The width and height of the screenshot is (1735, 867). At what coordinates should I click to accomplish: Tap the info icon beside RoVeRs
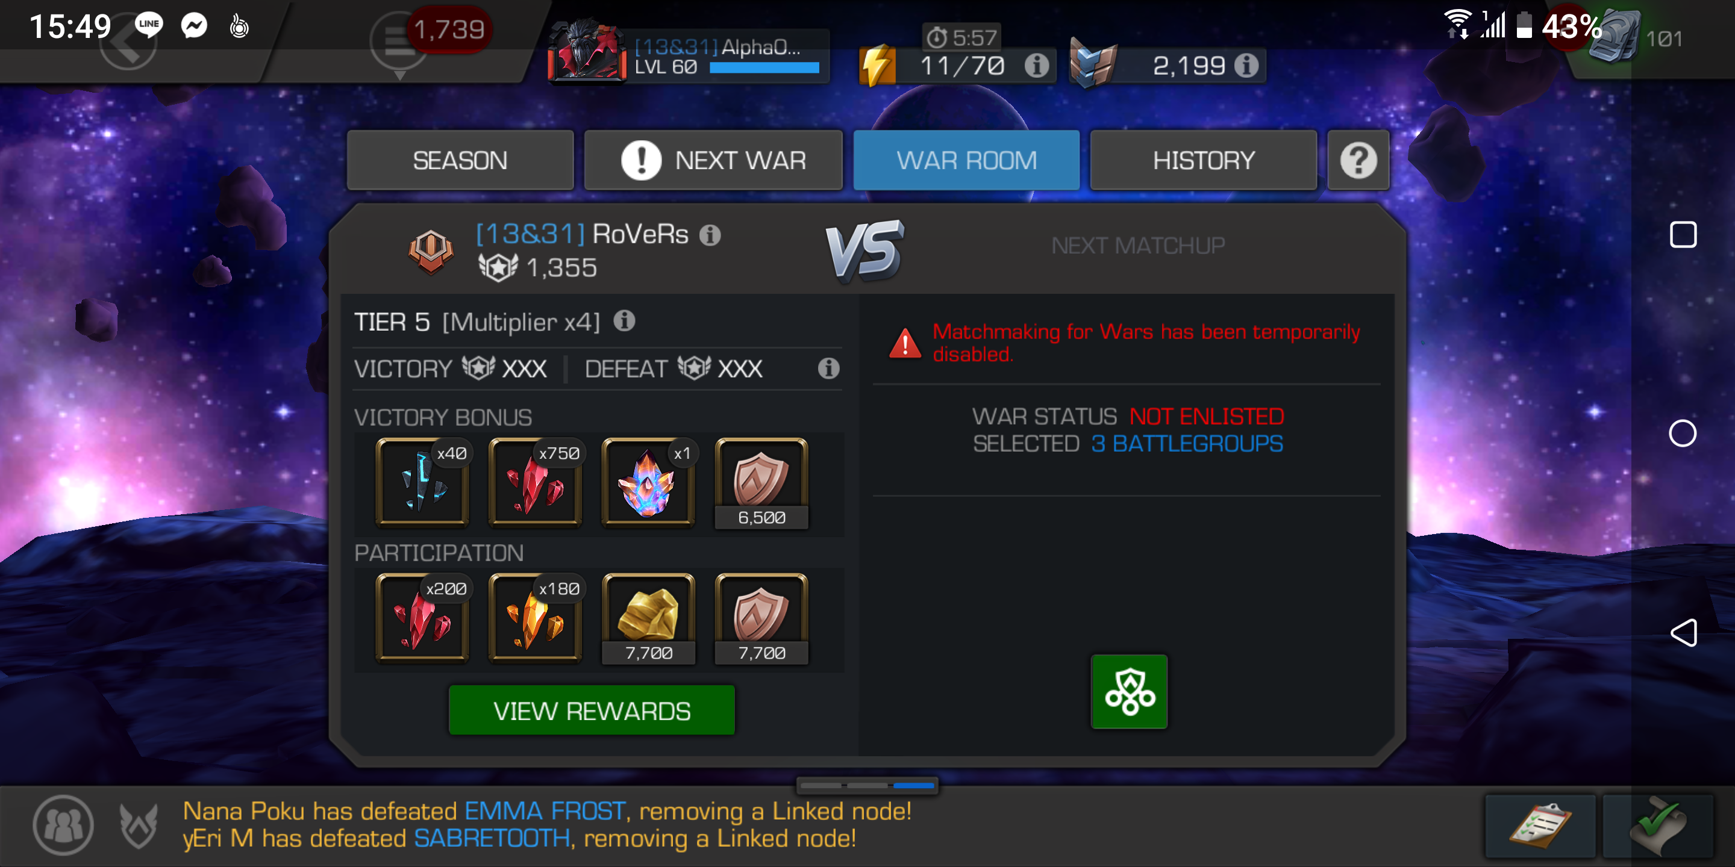[x=710, y=235]
